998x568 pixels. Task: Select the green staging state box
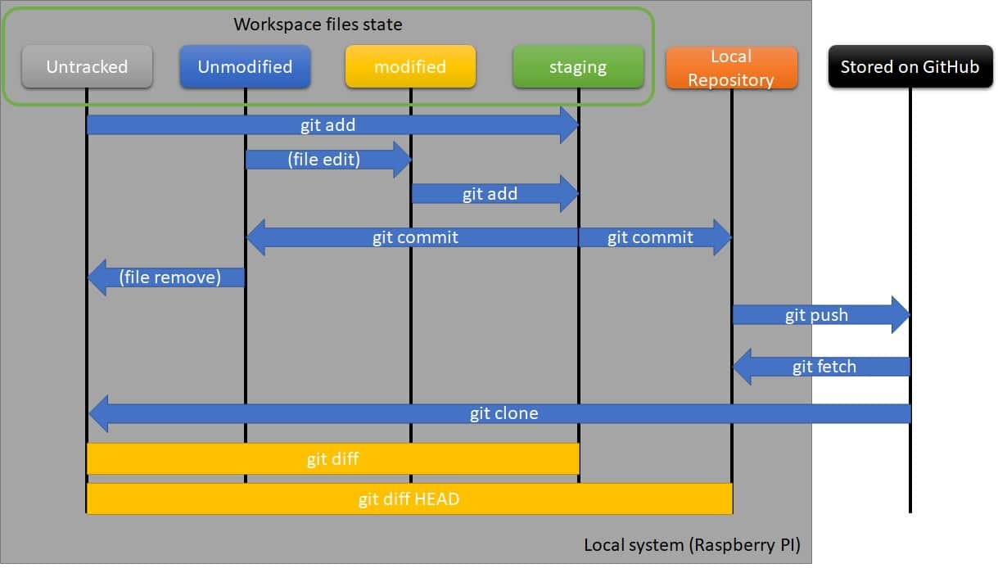[x=579, y=67]
